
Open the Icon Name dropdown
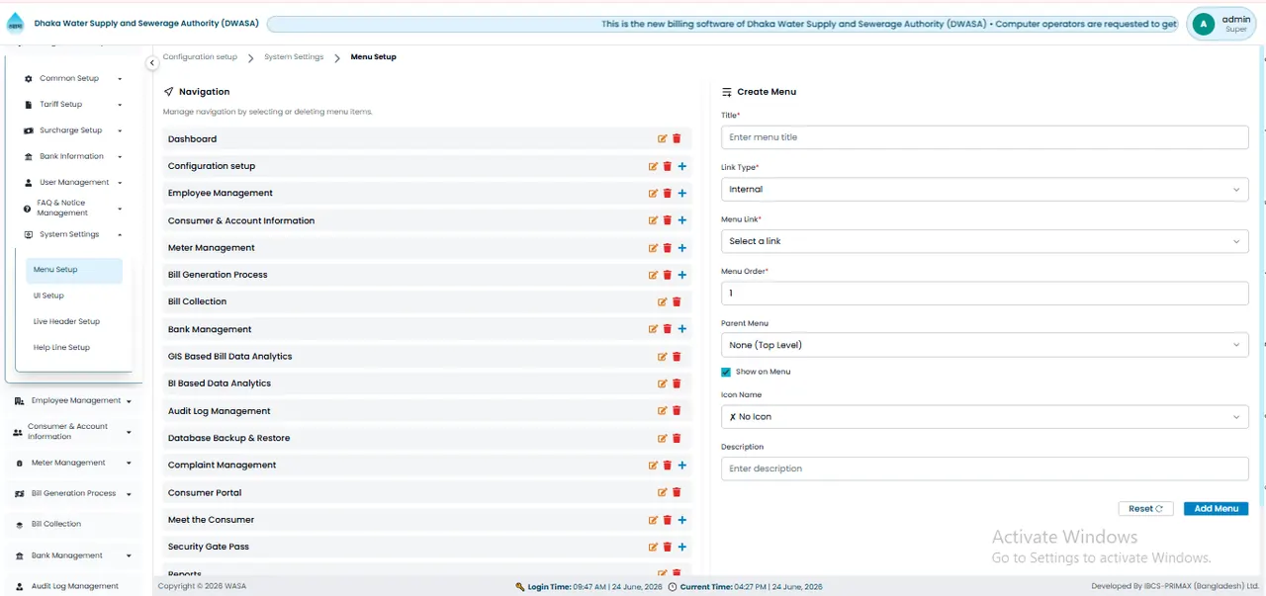pos(984,417)
